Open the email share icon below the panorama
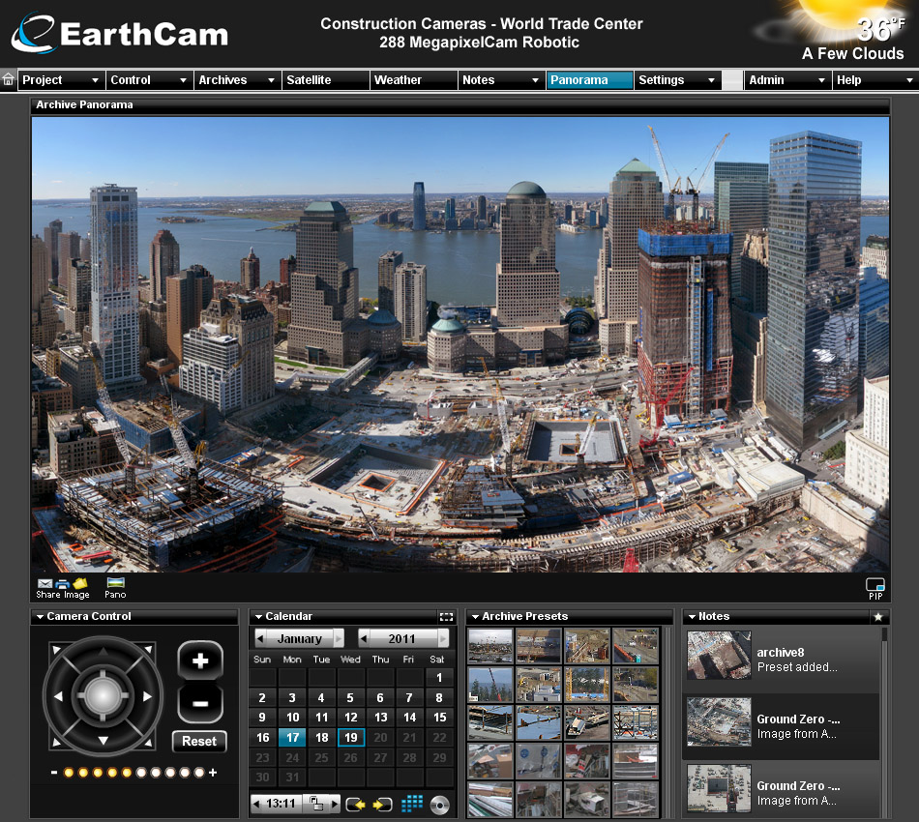The width and height of the screenshot is (919, 822). tap(44, 583)
